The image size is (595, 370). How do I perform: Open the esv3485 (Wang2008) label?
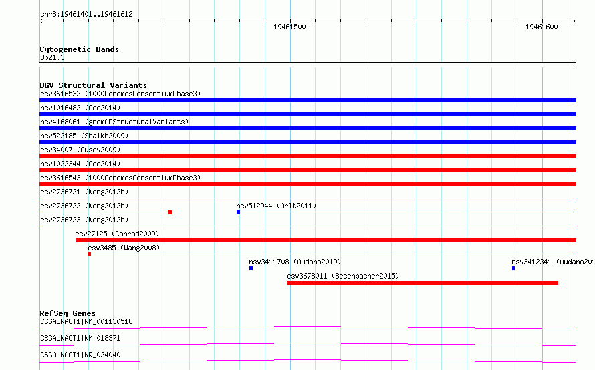(124, 248)
